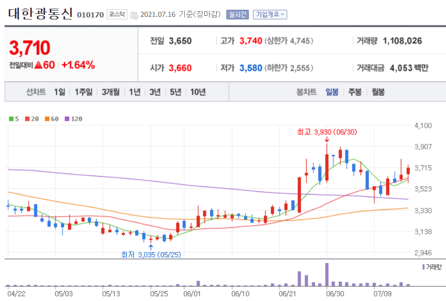Click the 06/01 date axis label
This screenshot has height=301, width=446.
192,294
